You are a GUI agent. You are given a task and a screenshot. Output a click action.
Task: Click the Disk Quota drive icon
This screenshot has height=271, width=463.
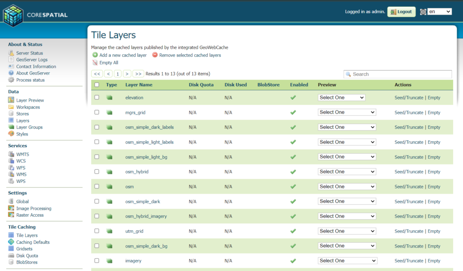point(11,255)
